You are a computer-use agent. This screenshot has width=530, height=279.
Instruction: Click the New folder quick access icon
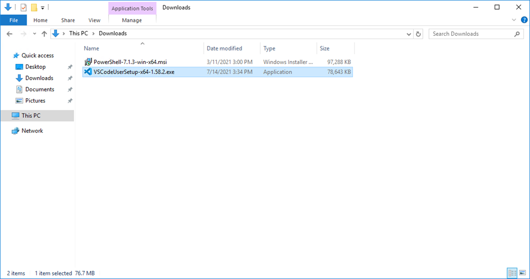click(x=34, y=7)
